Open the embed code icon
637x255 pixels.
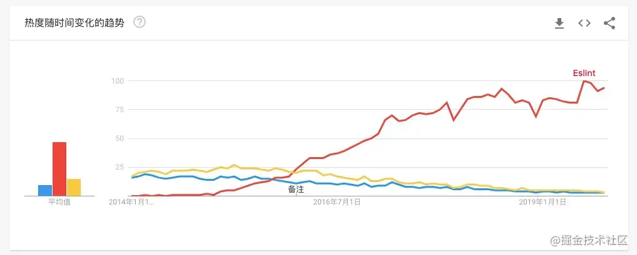coord(584,23)
